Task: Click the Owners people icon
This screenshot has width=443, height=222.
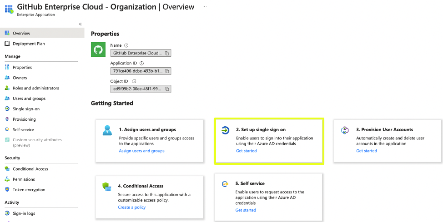Action: (x=7, y=78)
